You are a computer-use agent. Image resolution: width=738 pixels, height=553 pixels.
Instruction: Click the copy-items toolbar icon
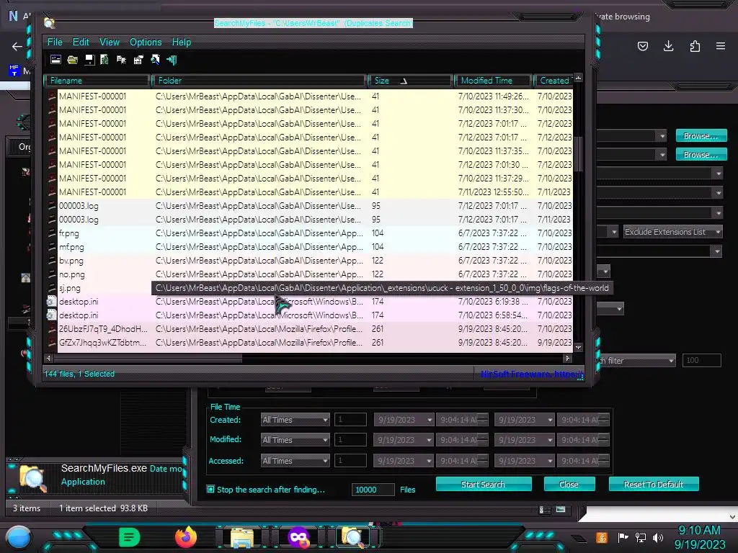click(121, 60)
